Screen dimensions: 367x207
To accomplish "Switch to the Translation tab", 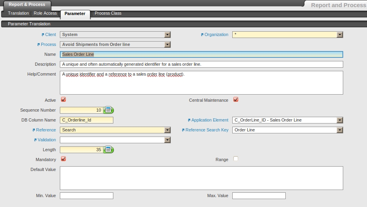I will (x=18, y=13).
